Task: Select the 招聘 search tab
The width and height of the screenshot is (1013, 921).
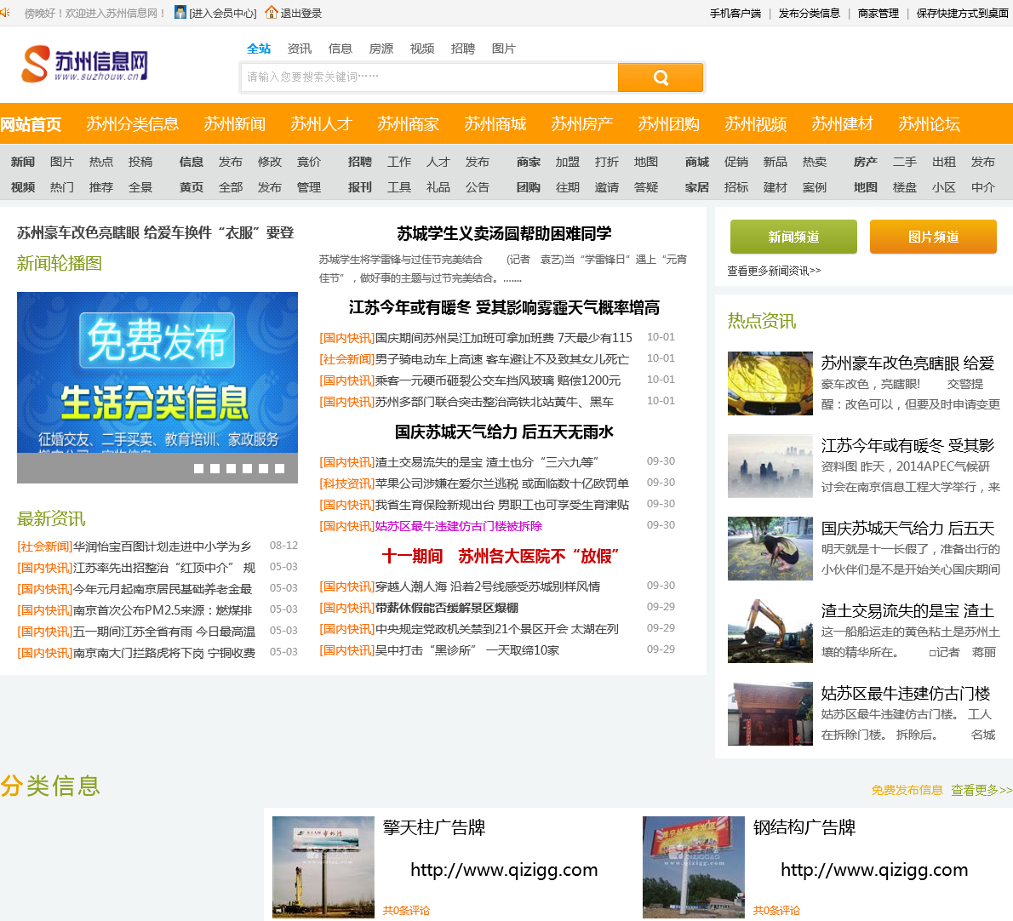Action: tap(462, 49)
